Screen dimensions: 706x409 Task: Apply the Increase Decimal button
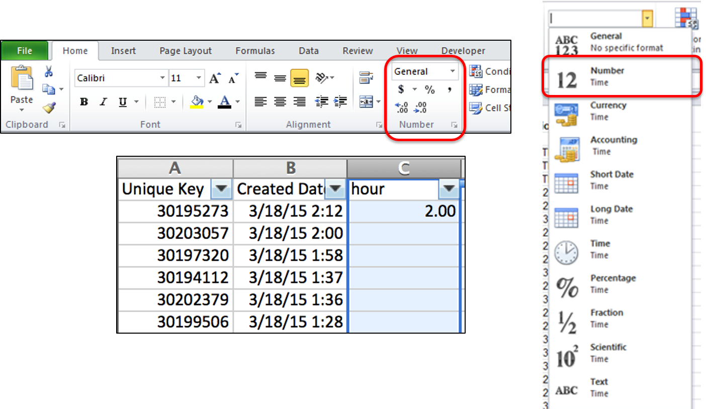point(402,107)
